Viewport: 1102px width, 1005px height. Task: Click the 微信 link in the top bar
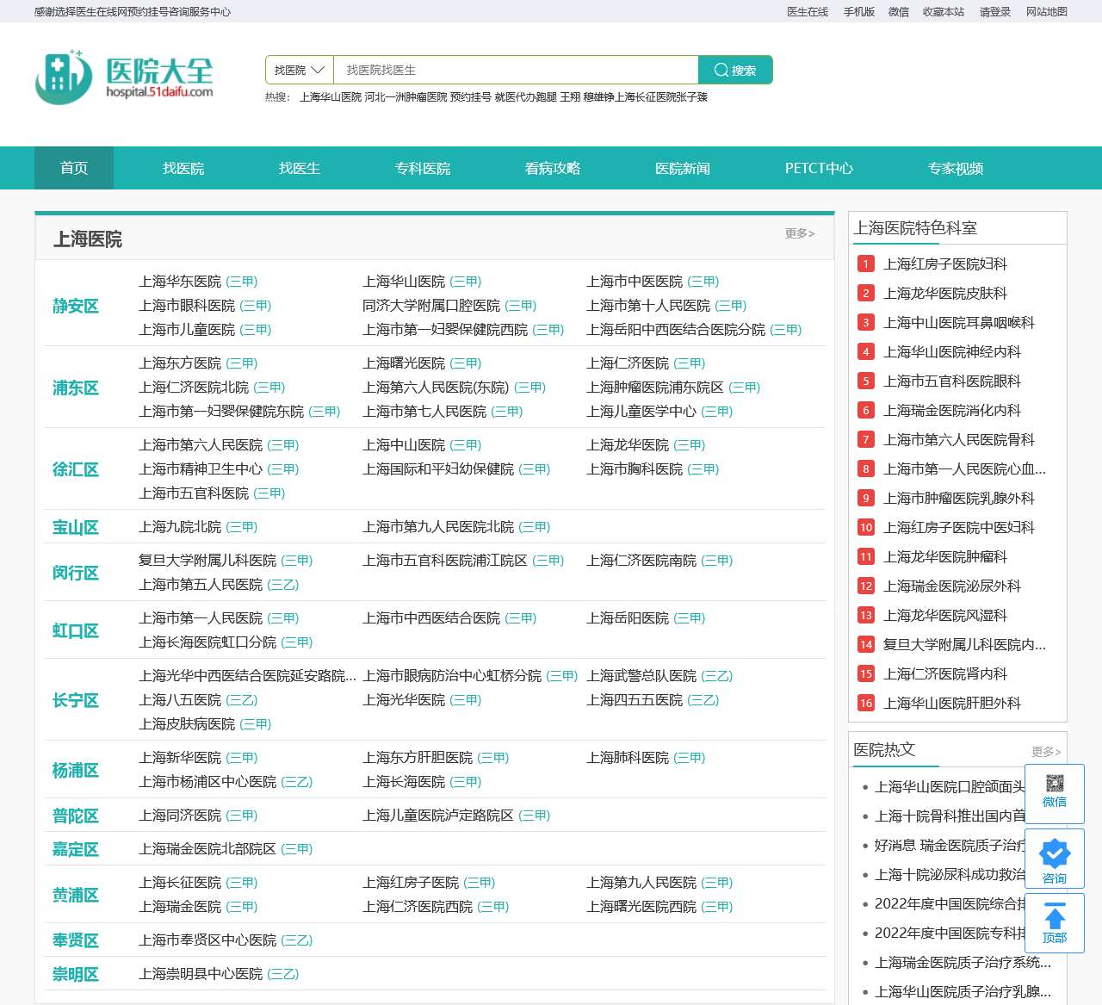click(x=899, y=11)
